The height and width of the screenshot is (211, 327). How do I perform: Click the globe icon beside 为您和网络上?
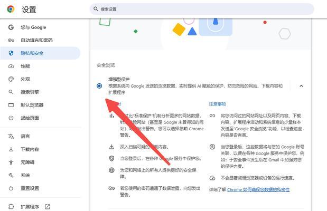pos(112,170)
